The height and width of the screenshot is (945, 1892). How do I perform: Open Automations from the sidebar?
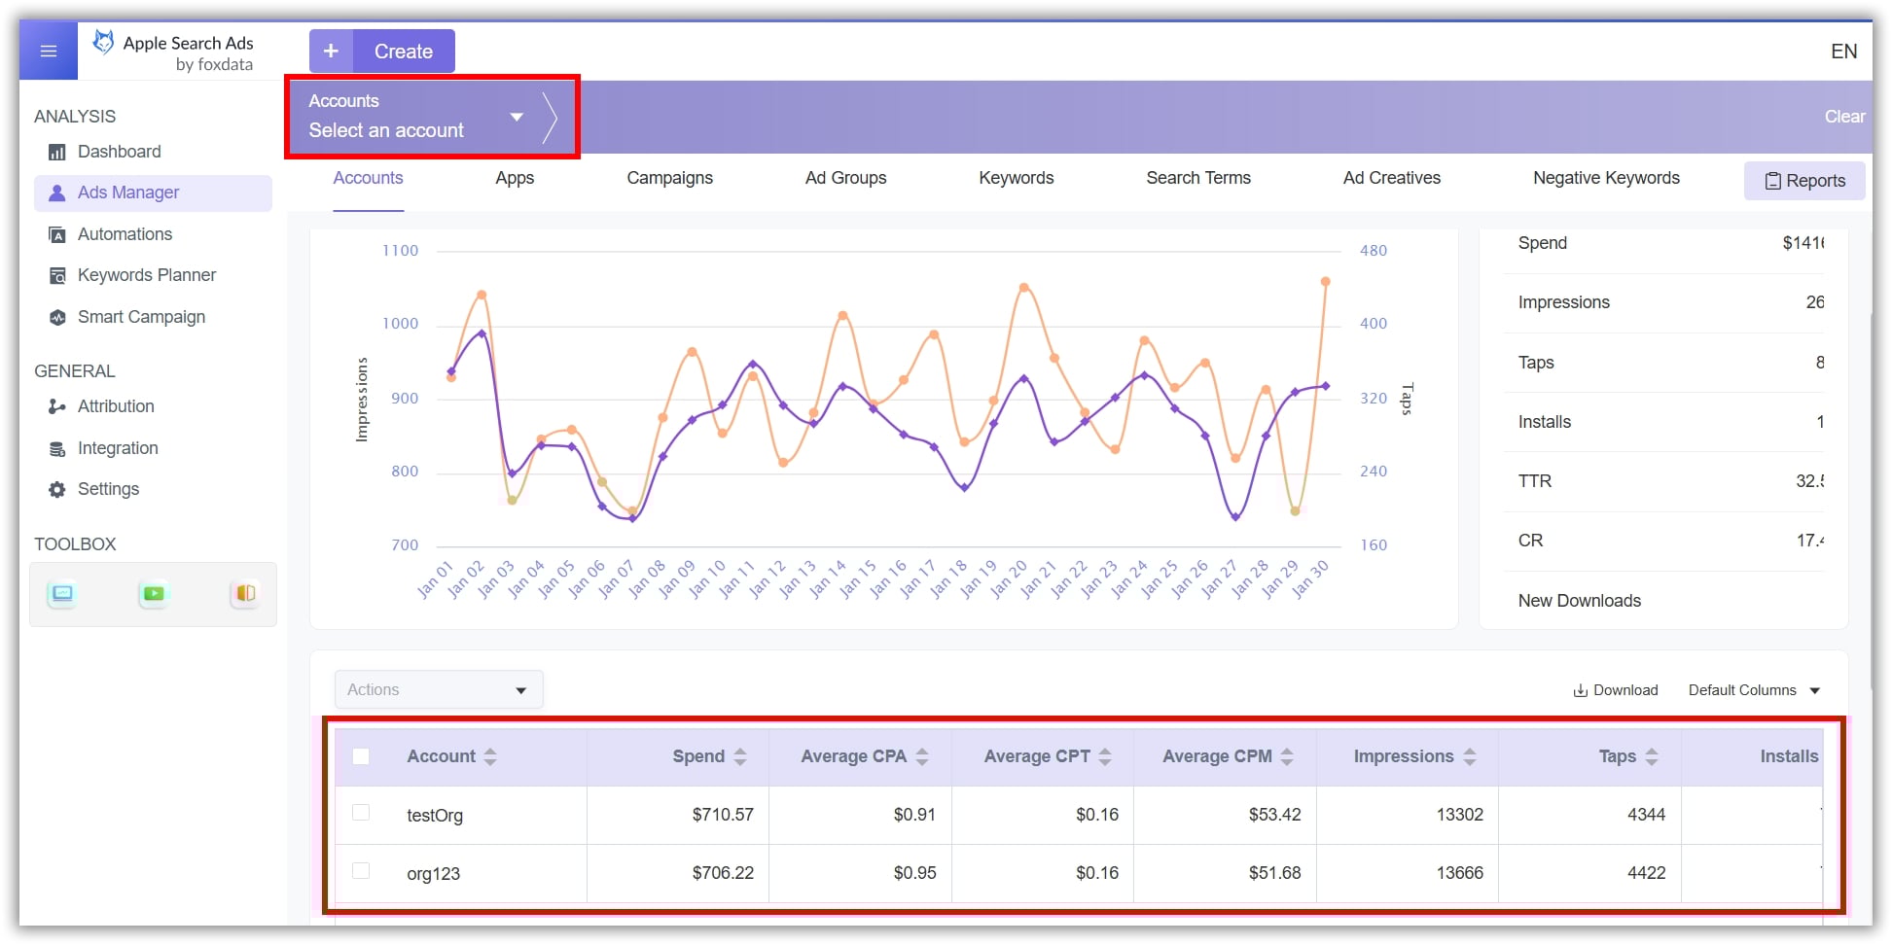tap(125, 233)
